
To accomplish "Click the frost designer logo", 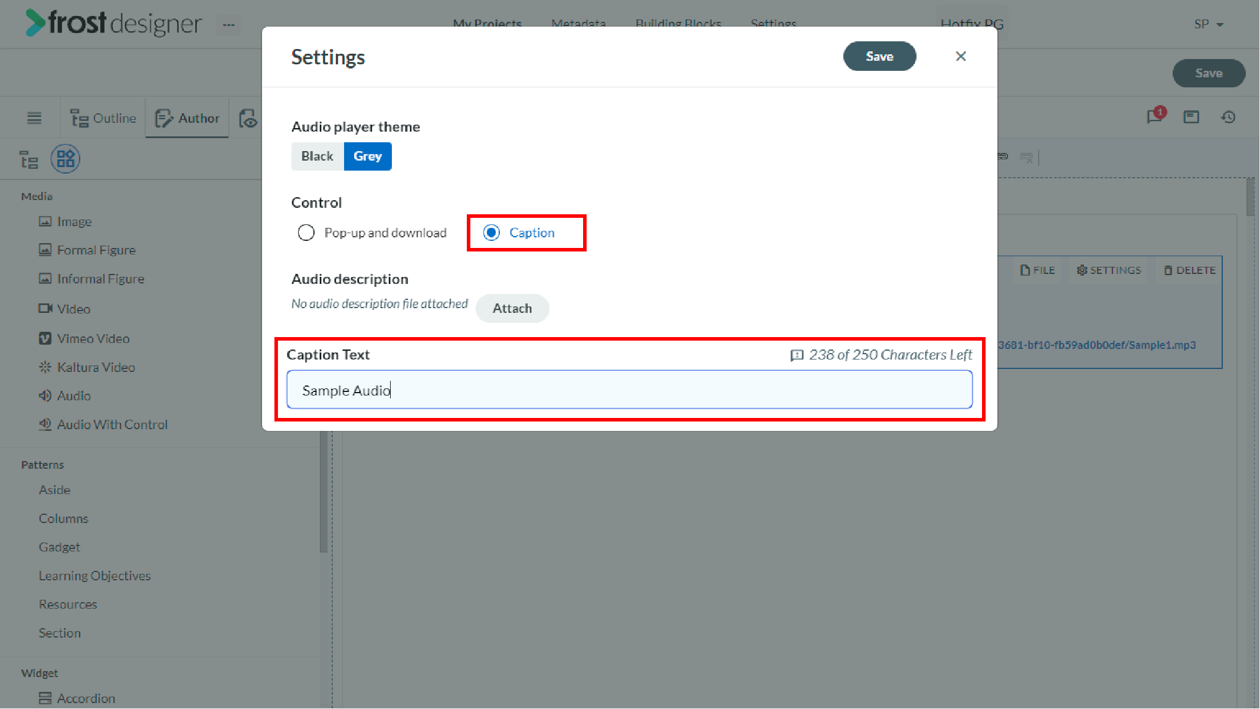I will click(113, 24).
